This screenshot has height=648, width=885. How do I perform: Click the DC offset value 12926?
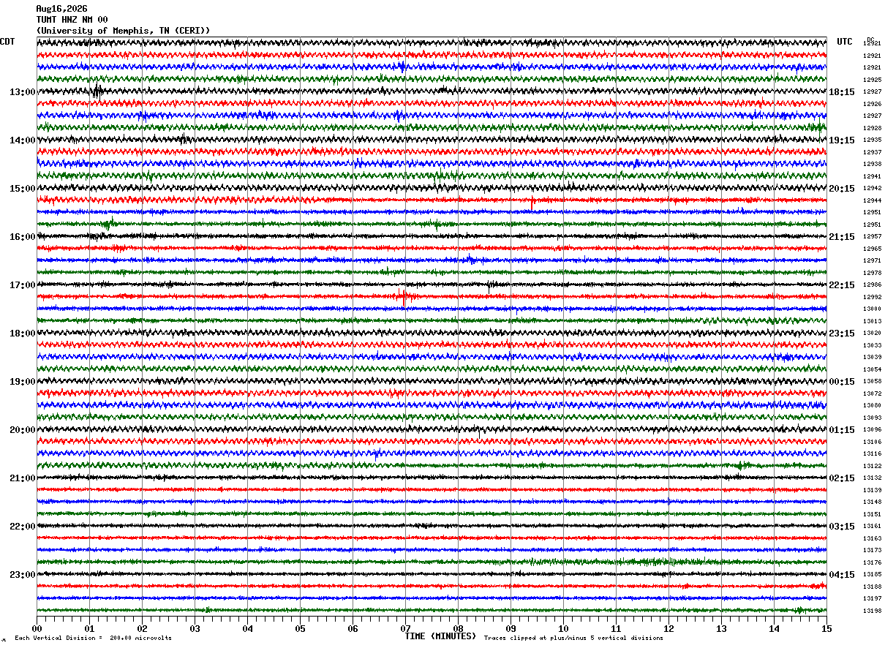(873, 104)
